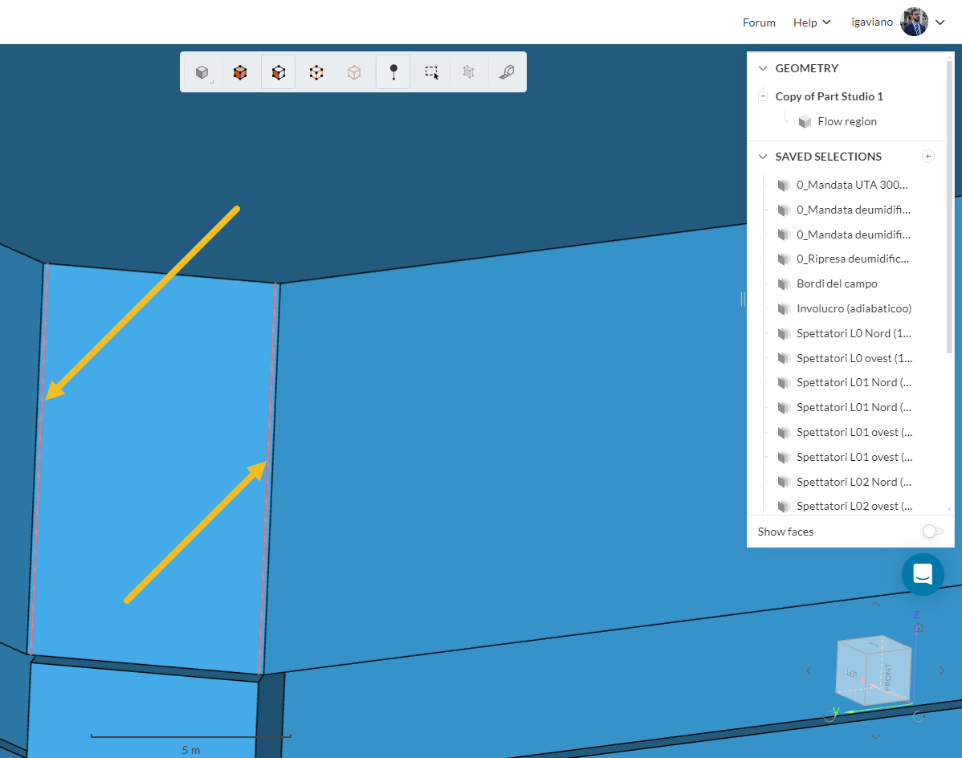Select 0_Mandata UTA 300... saved selection
The height and width of the screenshot is (758, 962).
click(851, 185)
